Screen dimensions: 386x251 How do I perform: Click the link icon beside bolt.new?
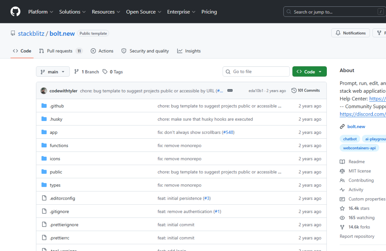pyautogui.click(x=342, y=127)
